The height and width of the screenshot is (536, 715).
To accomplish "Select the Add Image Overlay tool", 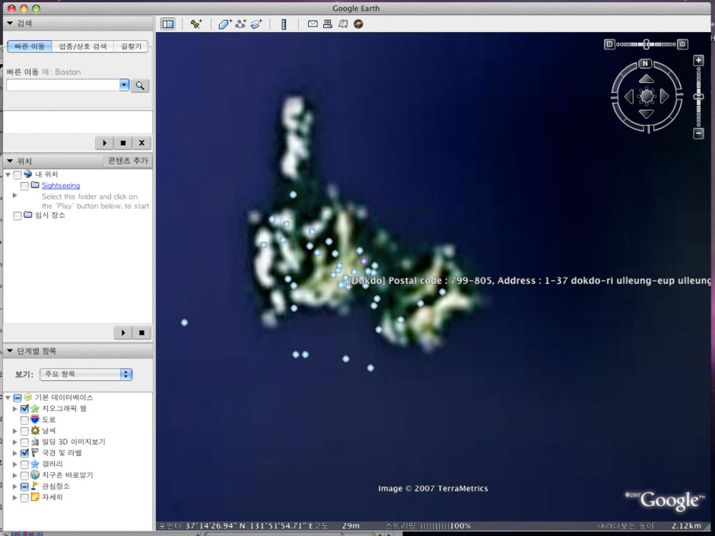I will [256, 24].
